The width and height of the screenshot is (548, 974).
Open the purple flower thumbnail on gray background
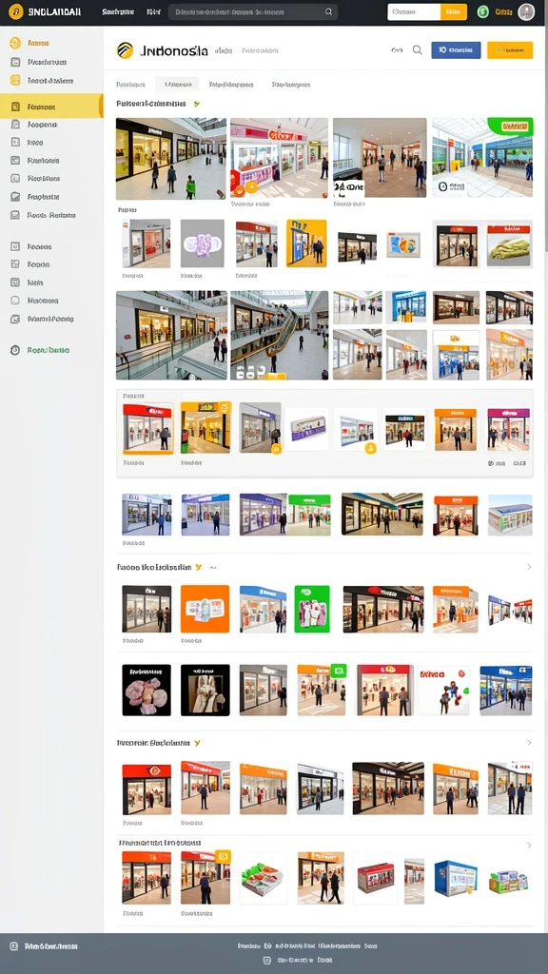(203, 243)
